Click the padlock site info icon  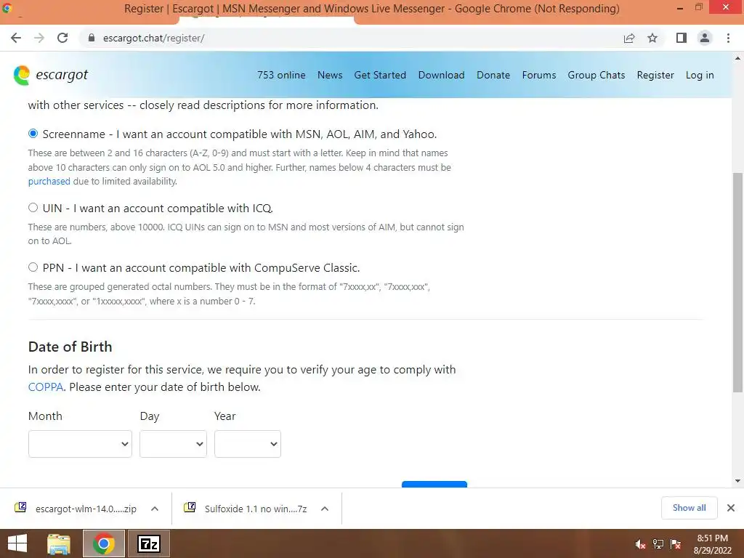click(92, 38)
